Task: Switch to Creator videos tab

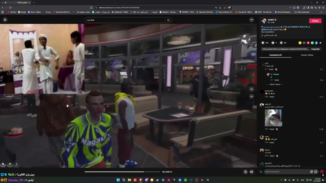Action: 307,55
